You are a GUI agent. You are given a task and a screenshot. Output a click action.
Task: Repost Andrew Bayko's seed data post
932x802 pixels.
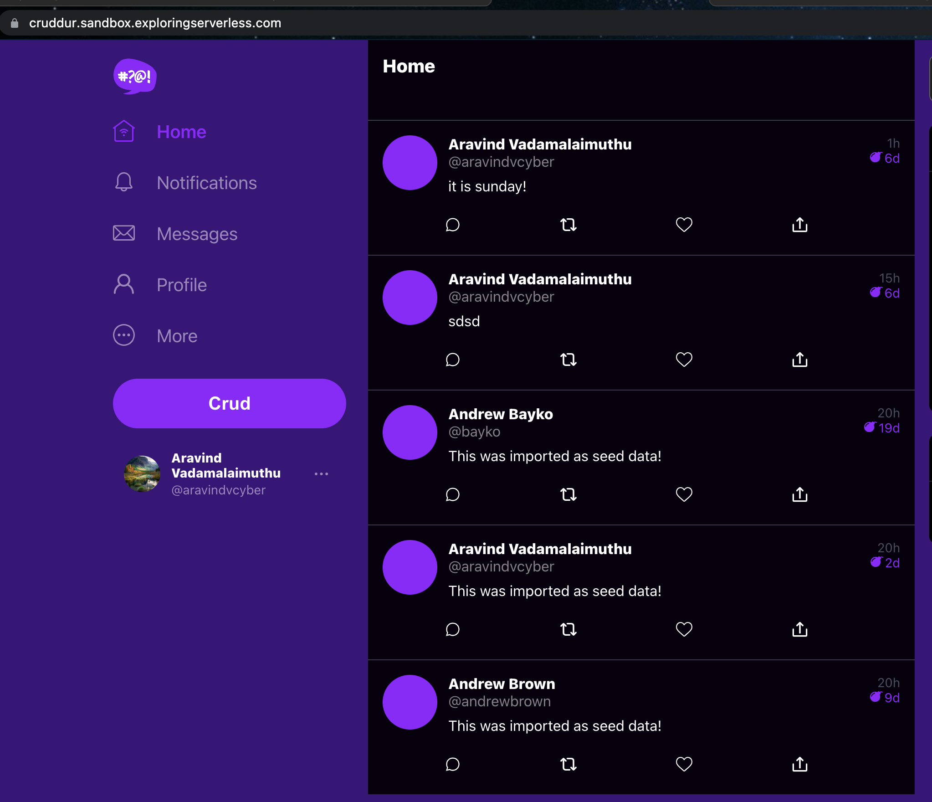(x=568, y=494)
